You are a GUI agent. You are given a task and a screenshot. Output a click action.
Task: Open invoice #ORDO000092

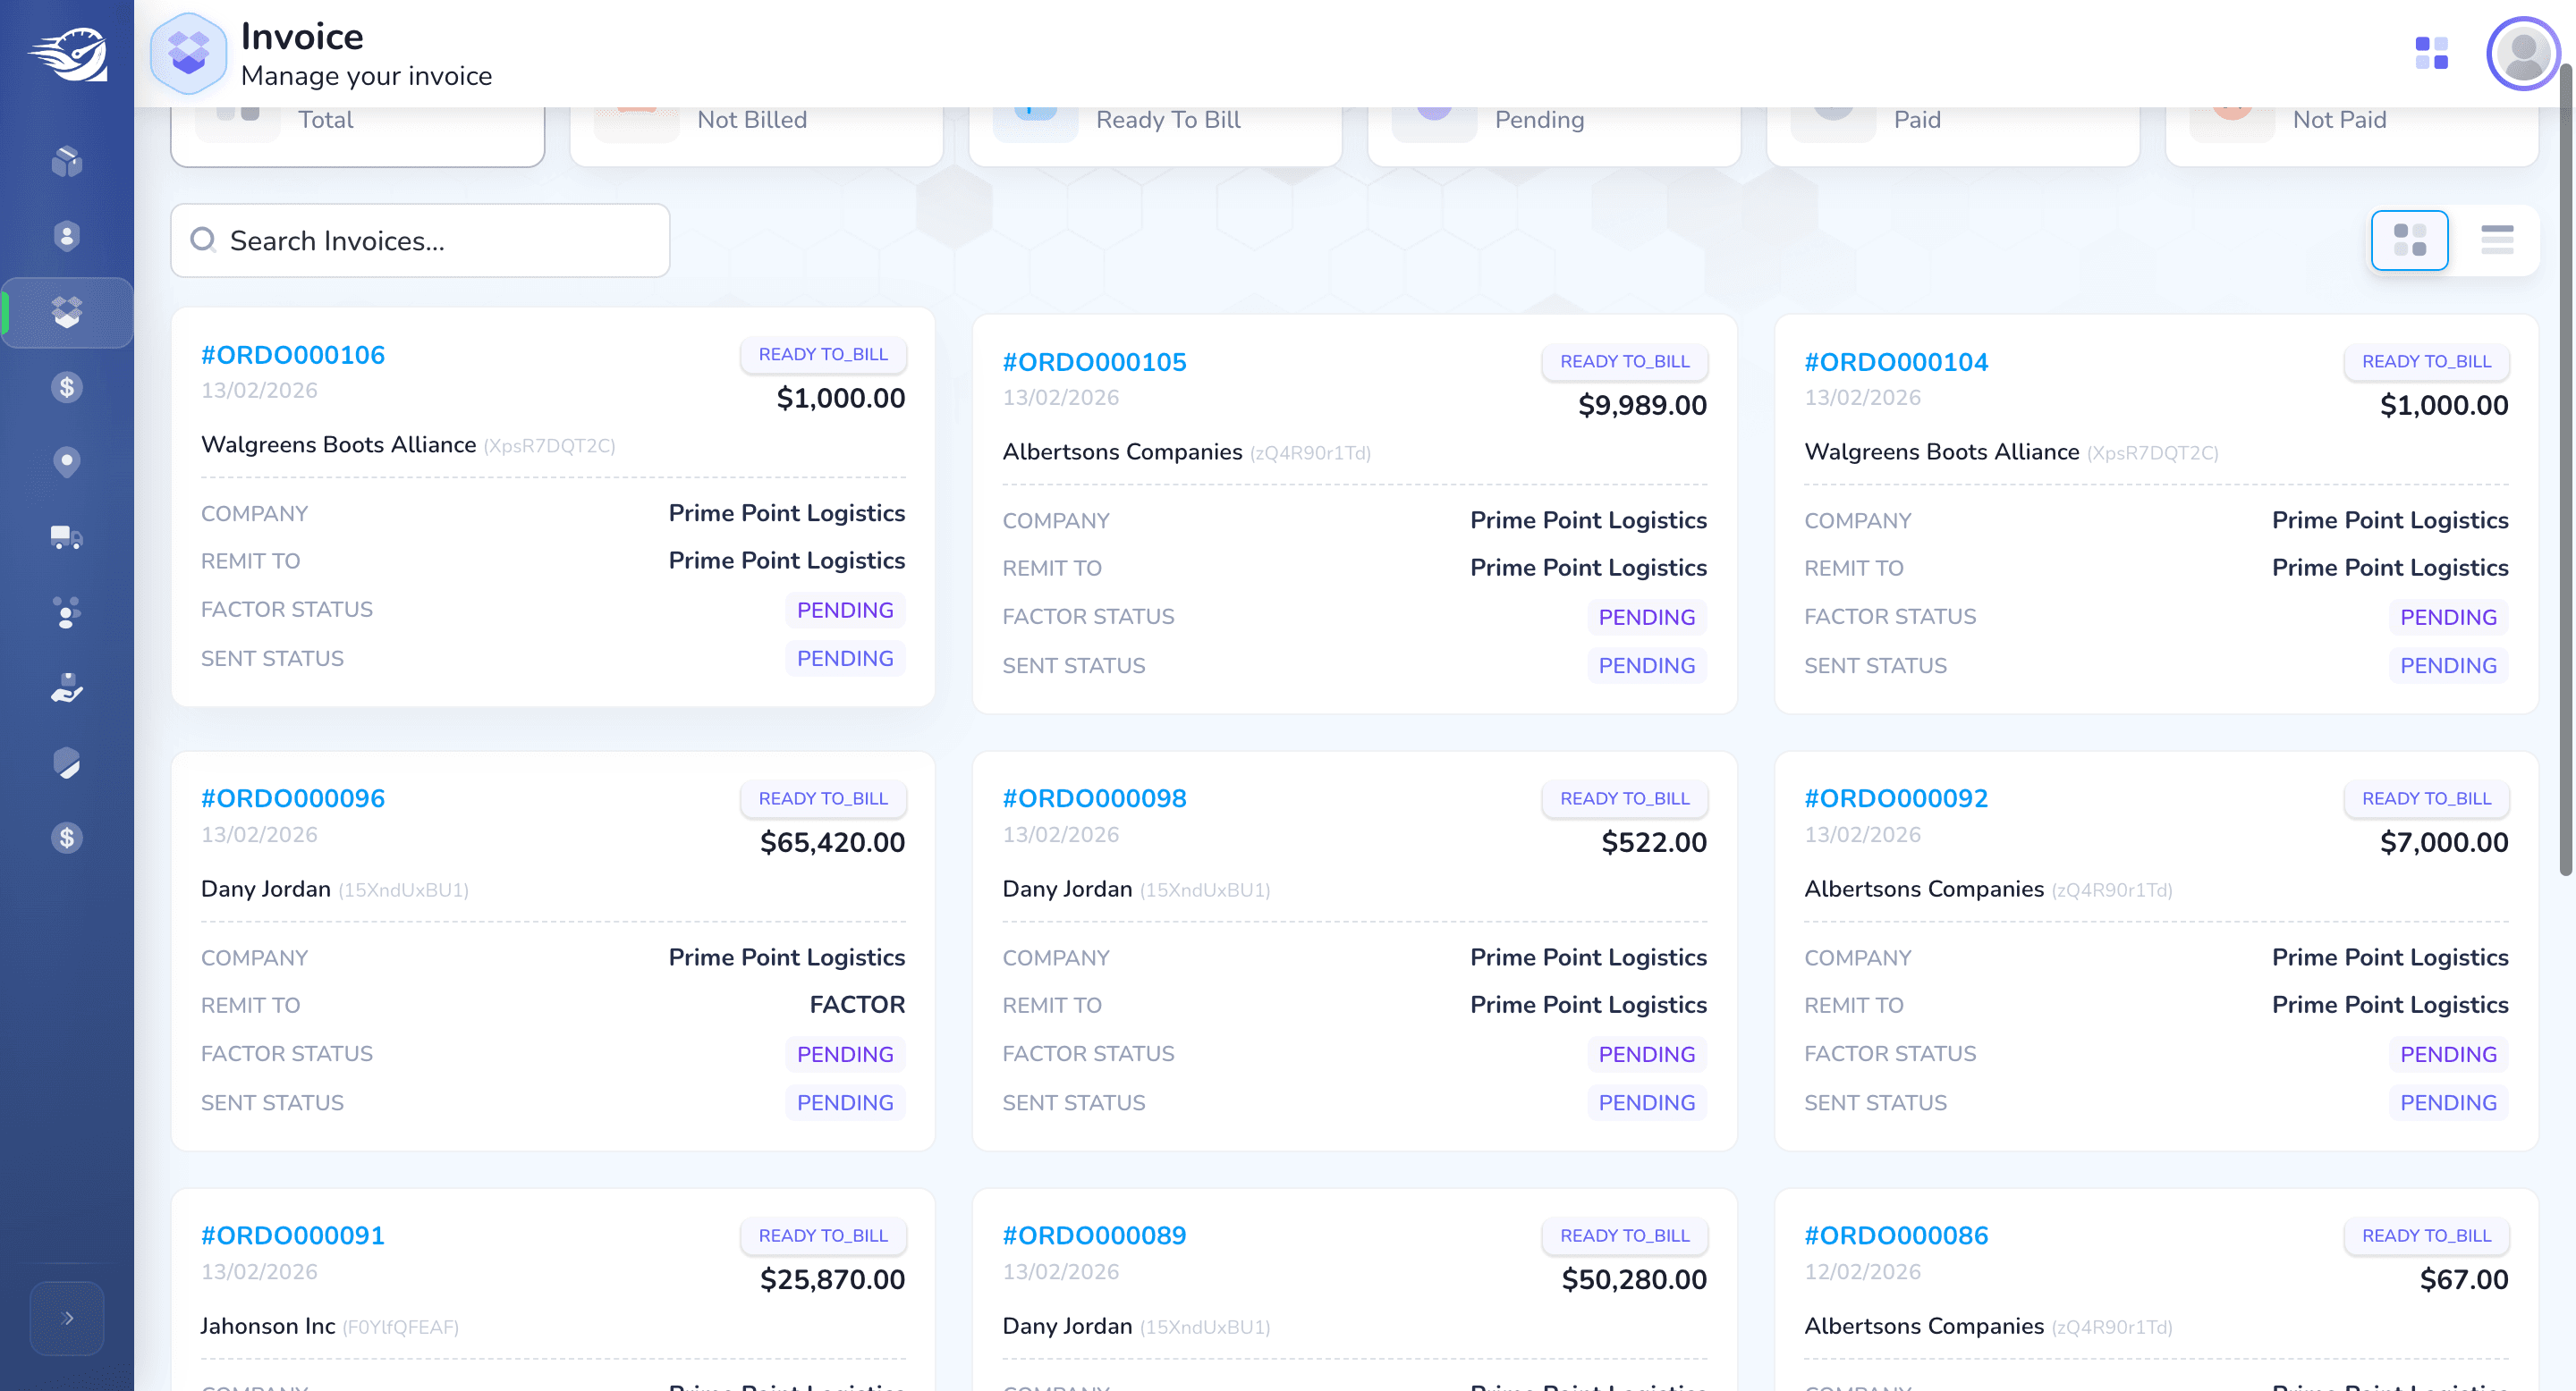1896,798
